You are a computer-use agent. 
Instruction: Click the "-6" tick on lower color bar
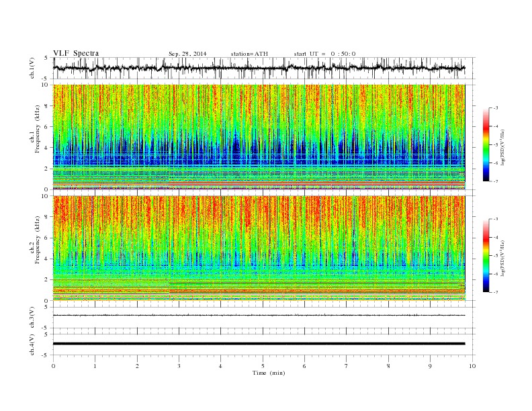[x=496, y=274]
